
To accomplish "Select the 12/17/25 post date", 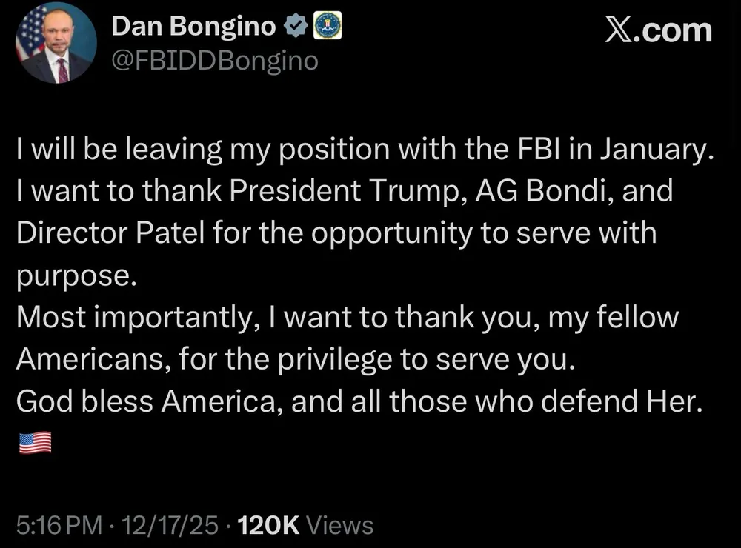I will click(171, 526).
